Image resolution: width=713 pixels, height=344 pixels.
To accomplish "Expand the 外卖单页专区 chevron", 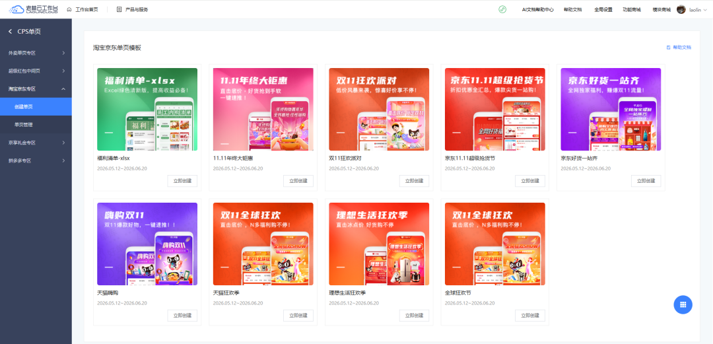I will pos(63,53).
